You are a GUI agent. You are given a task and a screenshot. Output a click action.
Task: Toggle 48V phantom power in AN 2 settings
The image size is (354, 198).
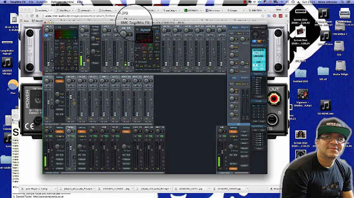[95, 34]
